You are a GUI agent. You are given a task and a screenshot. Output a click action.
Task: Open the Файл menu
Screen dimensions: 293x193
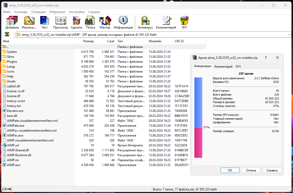pos(7,12)
